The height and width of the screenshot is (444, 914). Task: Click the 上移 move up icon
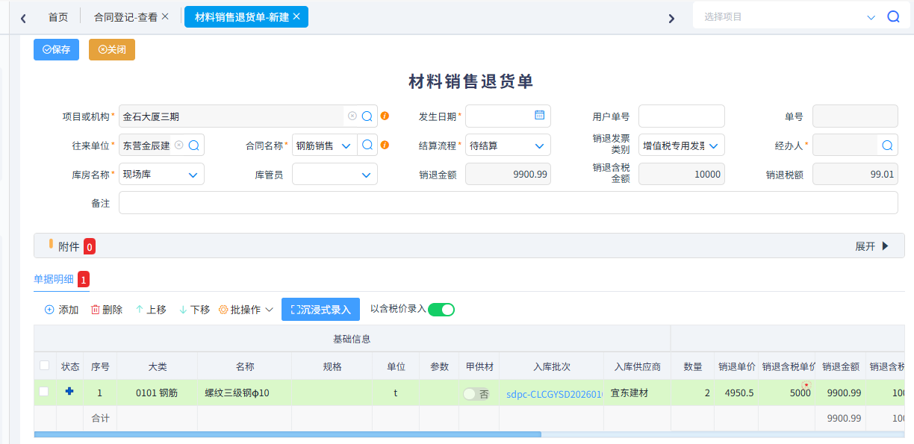pos(140,309)
